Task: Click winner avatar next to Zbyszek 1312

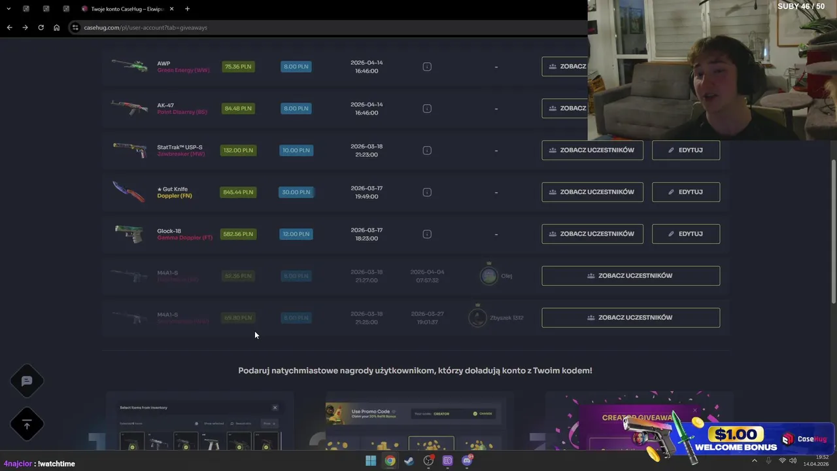Action: click(478, 317)
